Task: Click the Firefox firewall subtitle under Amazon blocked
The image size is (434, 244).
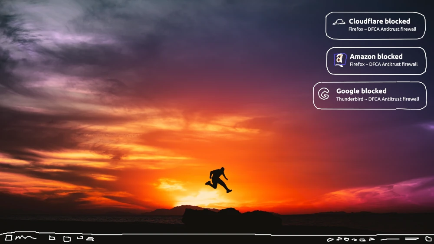Action: (x=384, y=64)
